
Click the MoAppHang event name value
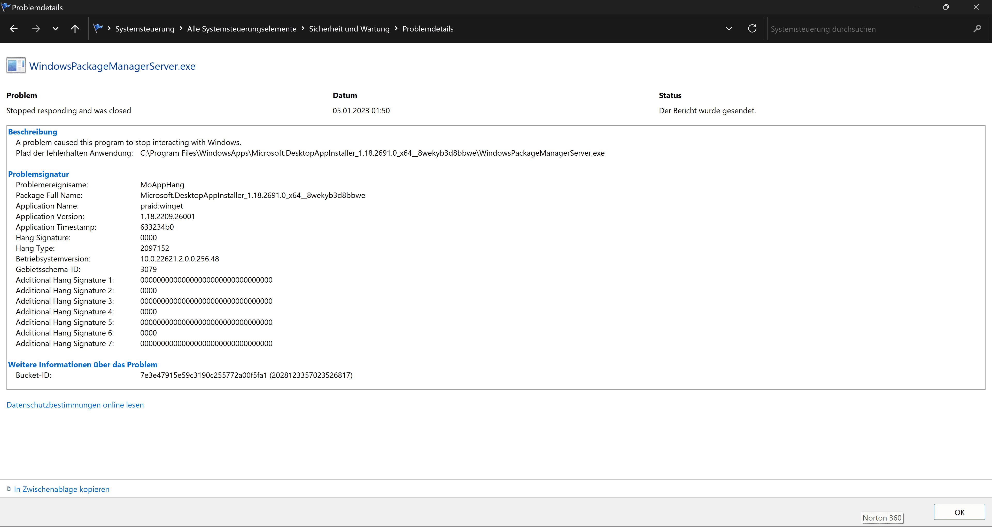click(x=162, y=185)
